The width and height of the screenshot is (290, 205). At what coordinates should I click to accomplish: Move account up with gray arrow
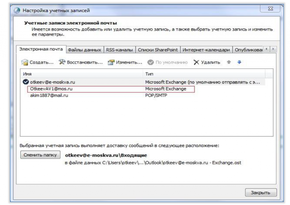[x=227, y=62]
